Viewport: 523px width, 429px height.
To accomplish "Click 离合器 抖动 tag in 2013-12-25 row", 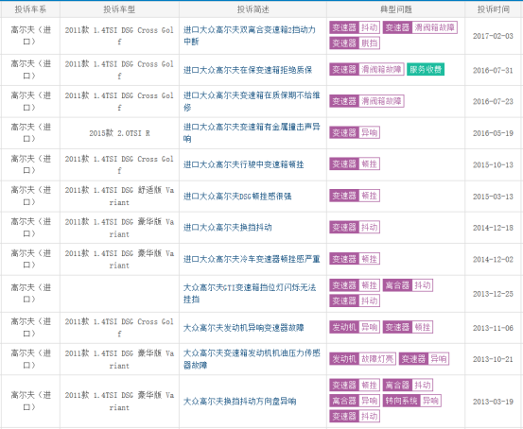I will coord(408,285).
